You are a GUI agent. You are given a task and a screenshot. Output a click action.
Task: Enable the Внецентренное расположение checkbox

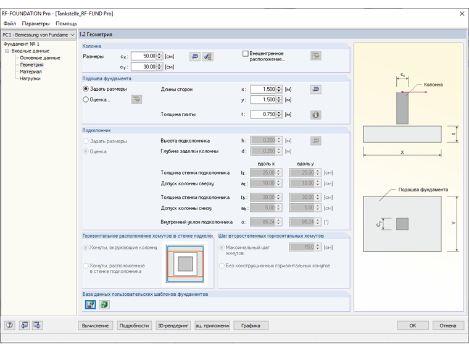[245, 54]
